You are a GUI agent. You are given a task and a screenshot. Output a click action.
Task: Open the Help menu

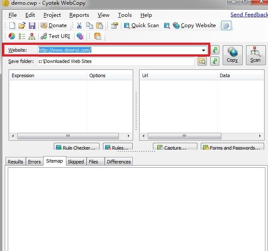tap(146, 15)
